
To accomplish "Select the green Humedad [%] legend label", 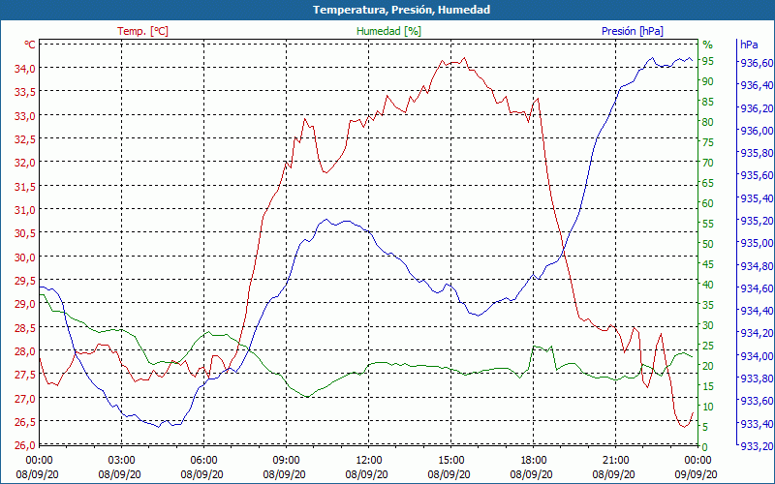I will coord(389,31).
